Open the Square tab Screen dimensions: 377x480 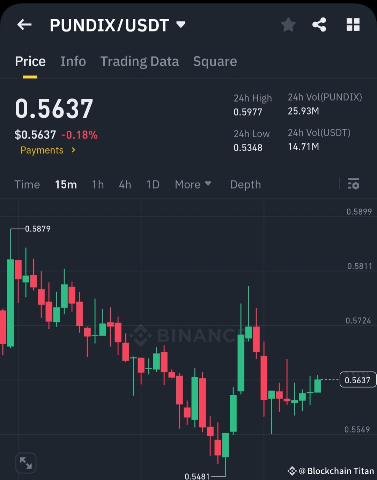point(215,61)
